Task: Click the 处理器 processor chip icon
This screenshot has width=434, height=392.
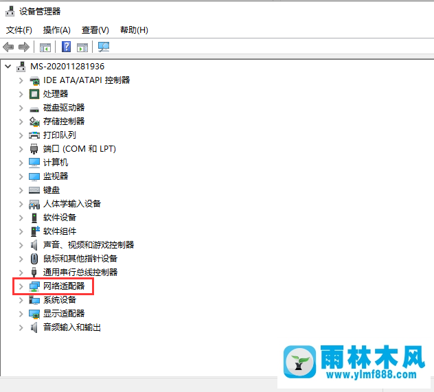Action: [x=34, y=94]
